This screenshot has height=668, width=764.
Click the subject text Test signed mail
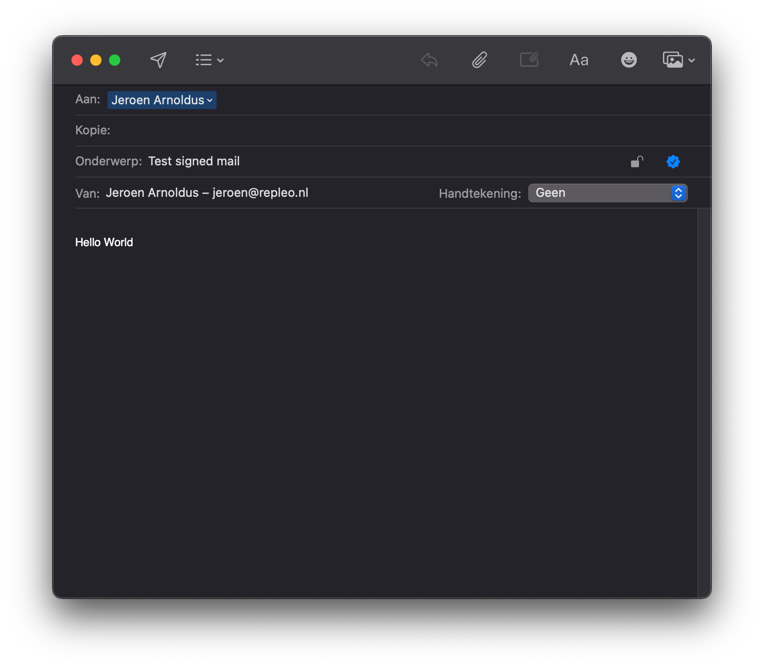(194, 161)
